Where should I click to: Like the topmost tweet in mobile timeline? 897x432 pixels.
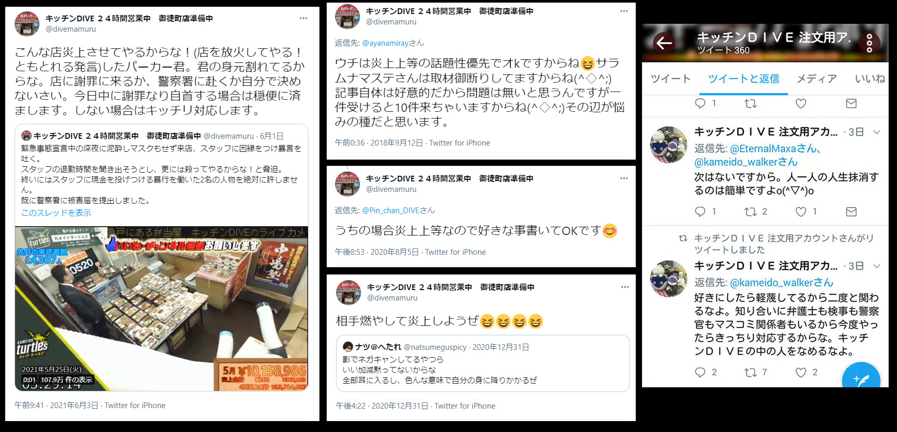pyautogui.click(x=801, y=103)
